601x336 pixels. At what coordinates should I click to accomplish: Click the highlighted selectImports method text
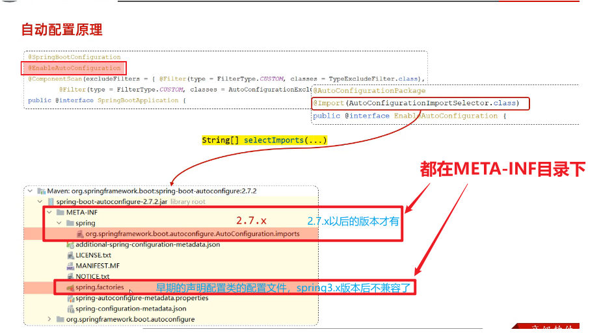264,140
